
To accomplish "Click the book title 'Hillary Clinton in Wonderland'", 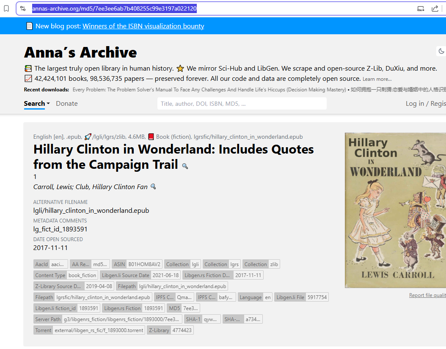I will (173, 157).
